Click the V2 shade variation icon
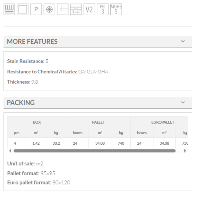 coord(89,9)
